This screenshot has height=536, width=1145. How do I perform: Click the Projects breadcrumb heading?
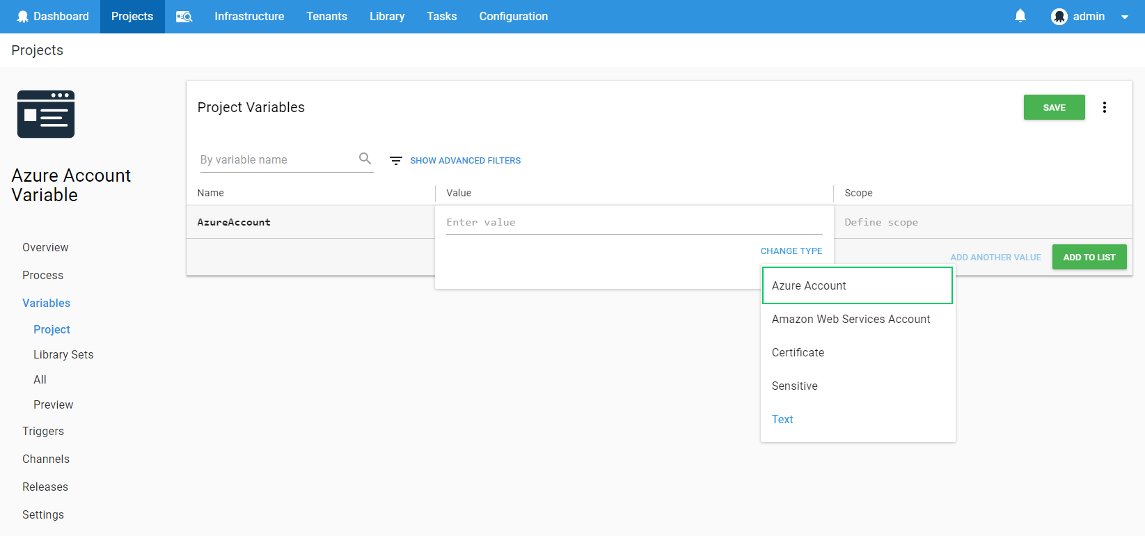point(37,50)
